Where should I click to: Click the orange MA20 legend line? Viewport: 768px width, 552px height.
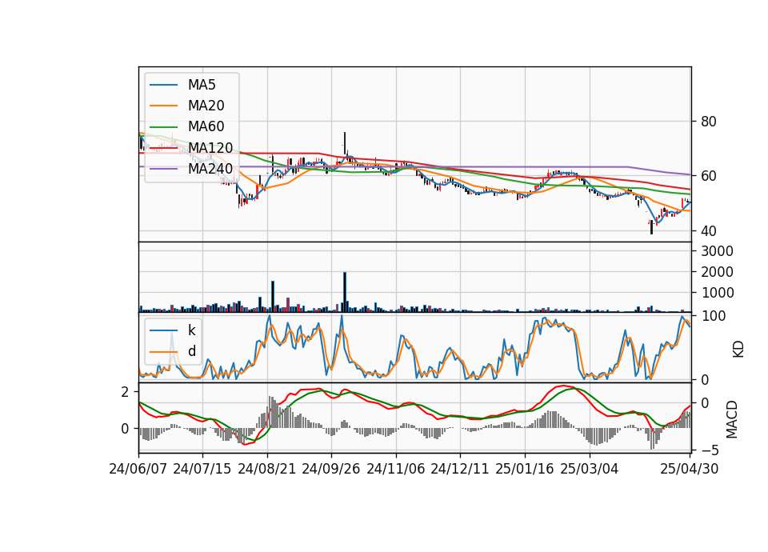pyautogui.click(x=163, y=106)
